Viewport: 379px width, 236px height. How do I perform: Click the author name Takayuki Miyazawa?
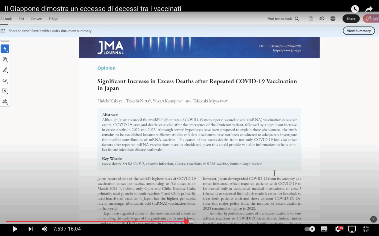tap(210, 101)
